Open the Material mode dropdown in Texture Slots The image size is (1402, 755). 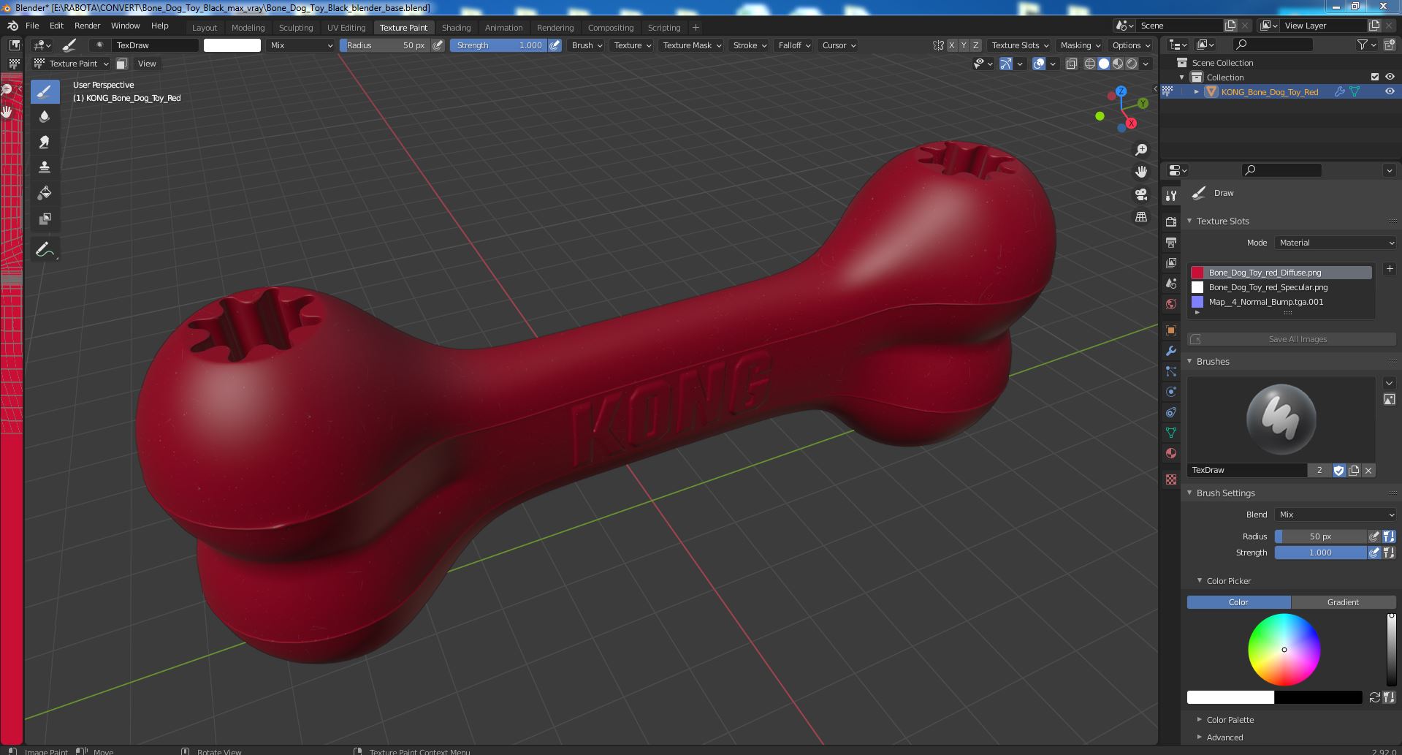tap(1336, 243)
